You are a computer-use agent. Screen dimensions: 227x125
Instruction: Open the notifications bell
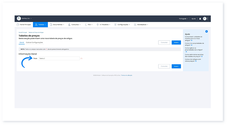tap(200, 19)
